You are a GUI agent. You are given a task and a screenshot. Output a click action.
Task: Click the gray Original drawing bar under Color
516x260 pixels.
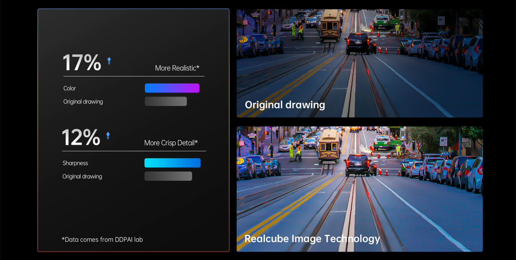point(166,101)
